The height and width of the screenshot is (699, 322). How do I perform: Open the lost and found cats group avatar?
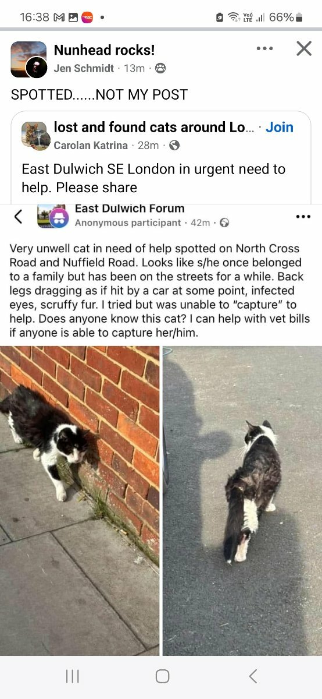[36, 136]
